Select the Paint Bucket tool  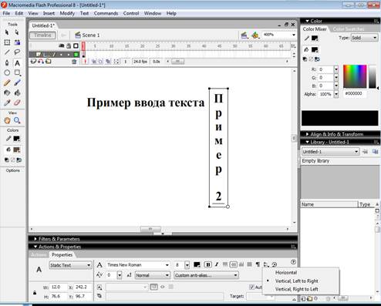(x=17, y=92)
